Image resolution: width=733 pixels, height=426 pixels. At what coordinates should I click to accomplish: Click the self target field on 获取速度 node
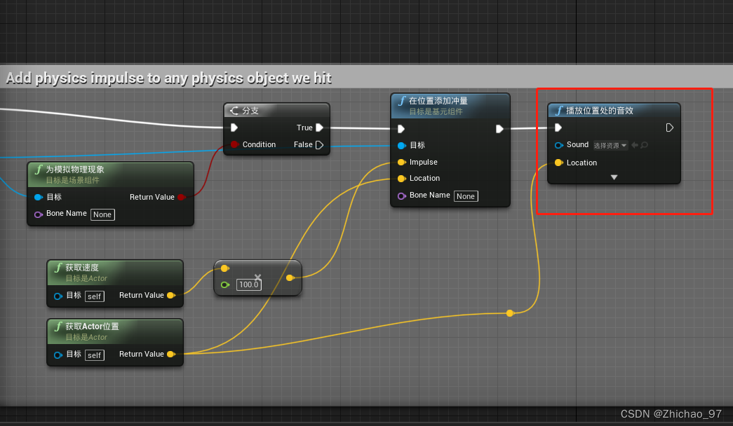point(94,296)
